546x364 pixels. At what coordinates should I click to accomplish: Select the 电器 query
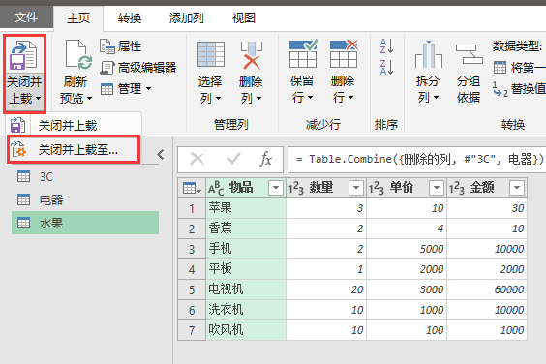tap(85, 200)
